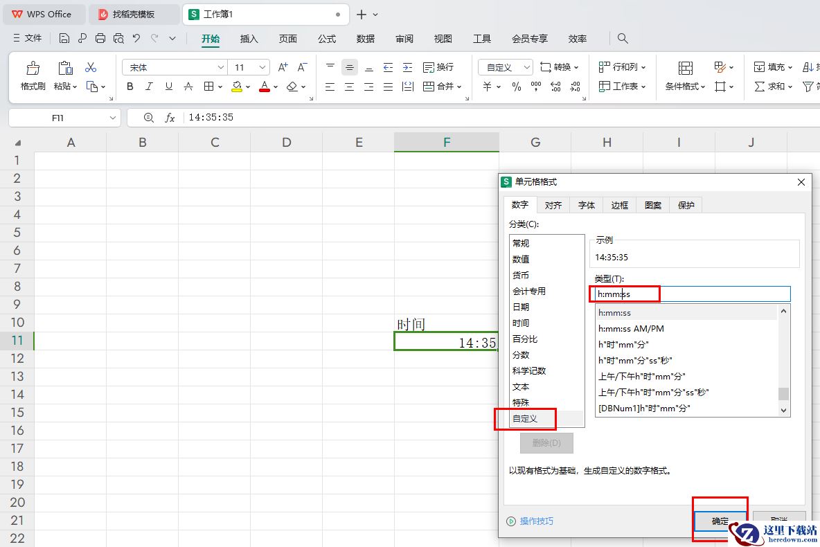Click the decrease font size icon
The image size is (820, 547).
pos(302,67)
